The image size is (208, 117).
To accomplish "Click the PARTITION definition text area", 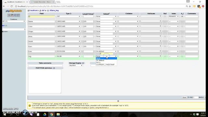I will tap(45, 82).
